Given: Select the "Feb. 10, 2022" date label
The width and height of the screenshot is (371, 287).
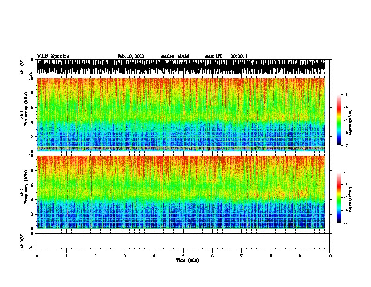Looking at the screenshot, I should click(131, 56).
